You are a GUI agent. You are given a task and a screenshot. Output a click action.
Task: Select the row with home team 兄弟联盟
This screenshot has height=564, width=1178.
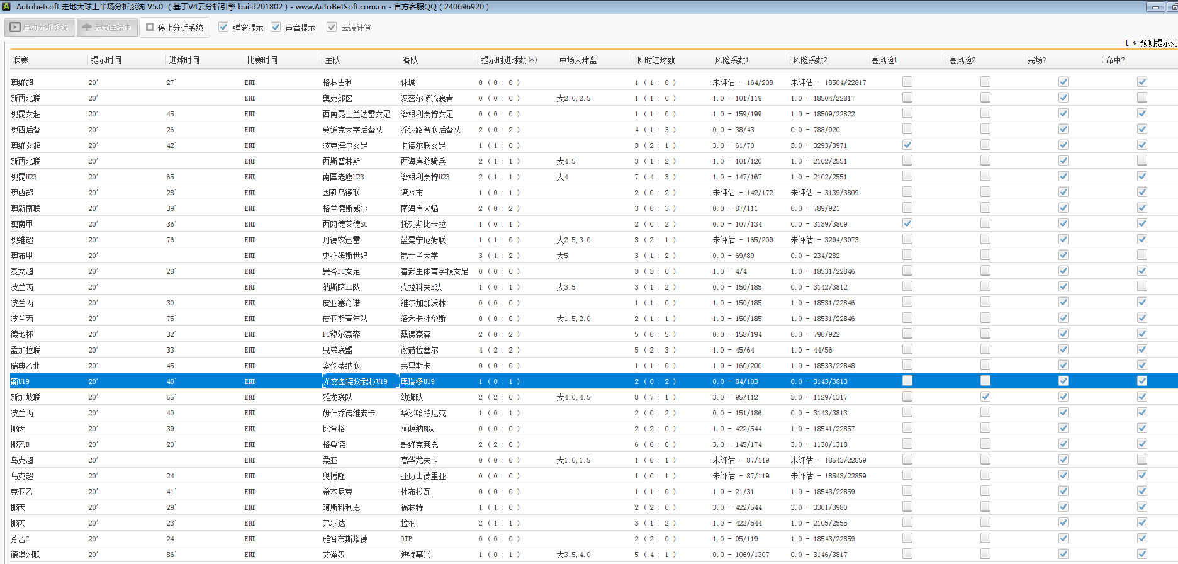[338, 350]
